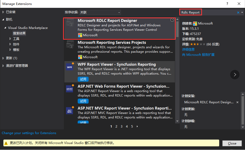Click in the Rdlc Report search field
The image size is (245, 150).
pos(208,12)
